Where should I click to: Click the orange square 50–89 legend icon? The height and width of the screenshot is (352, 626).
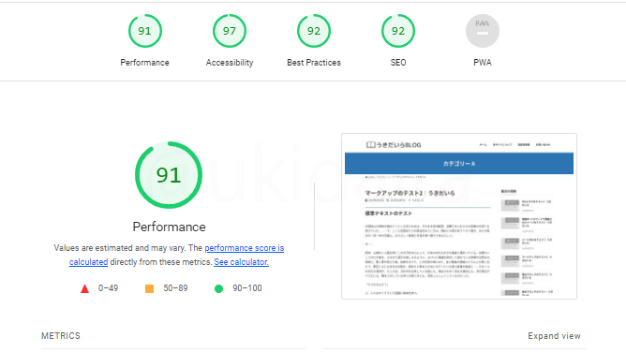149,288
